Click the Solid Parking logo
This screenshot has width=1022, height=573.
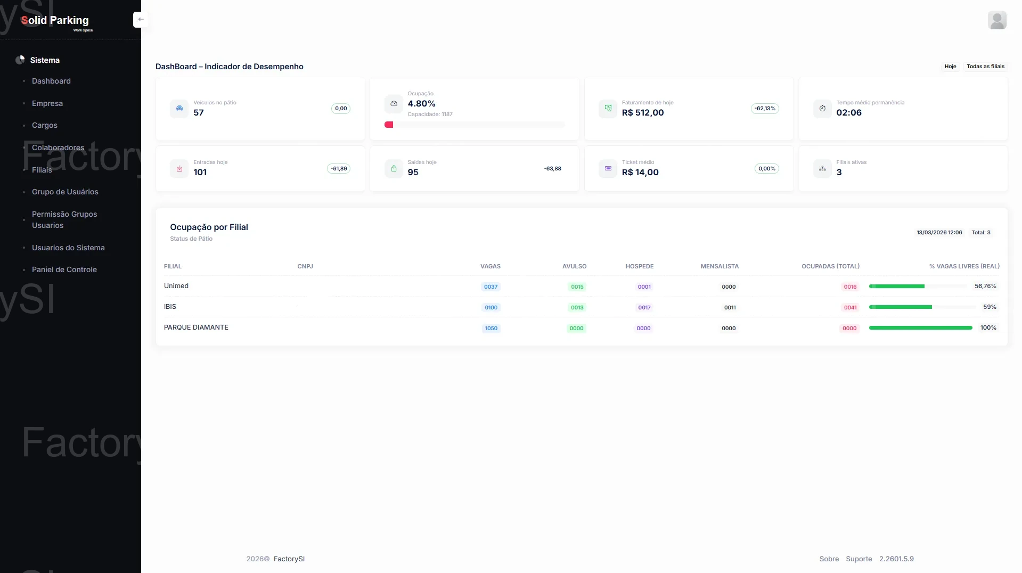55,22
